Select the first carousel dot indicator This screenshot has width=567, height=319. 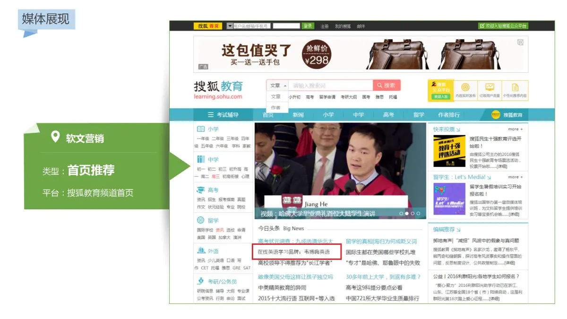pos(402,214)
